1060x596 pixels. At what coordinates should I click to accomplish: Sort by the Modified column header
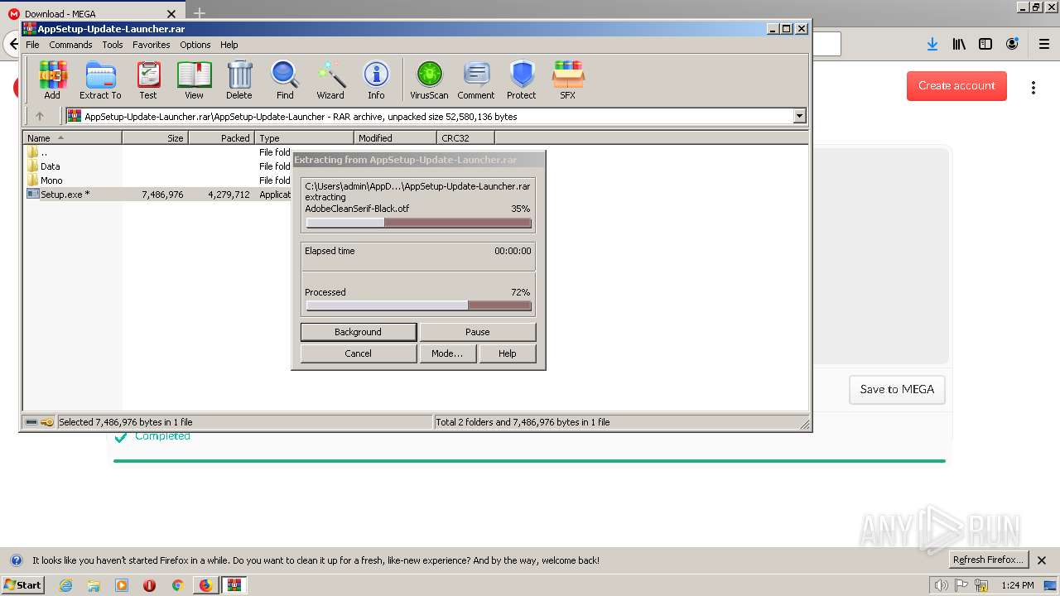click(396, 138)
